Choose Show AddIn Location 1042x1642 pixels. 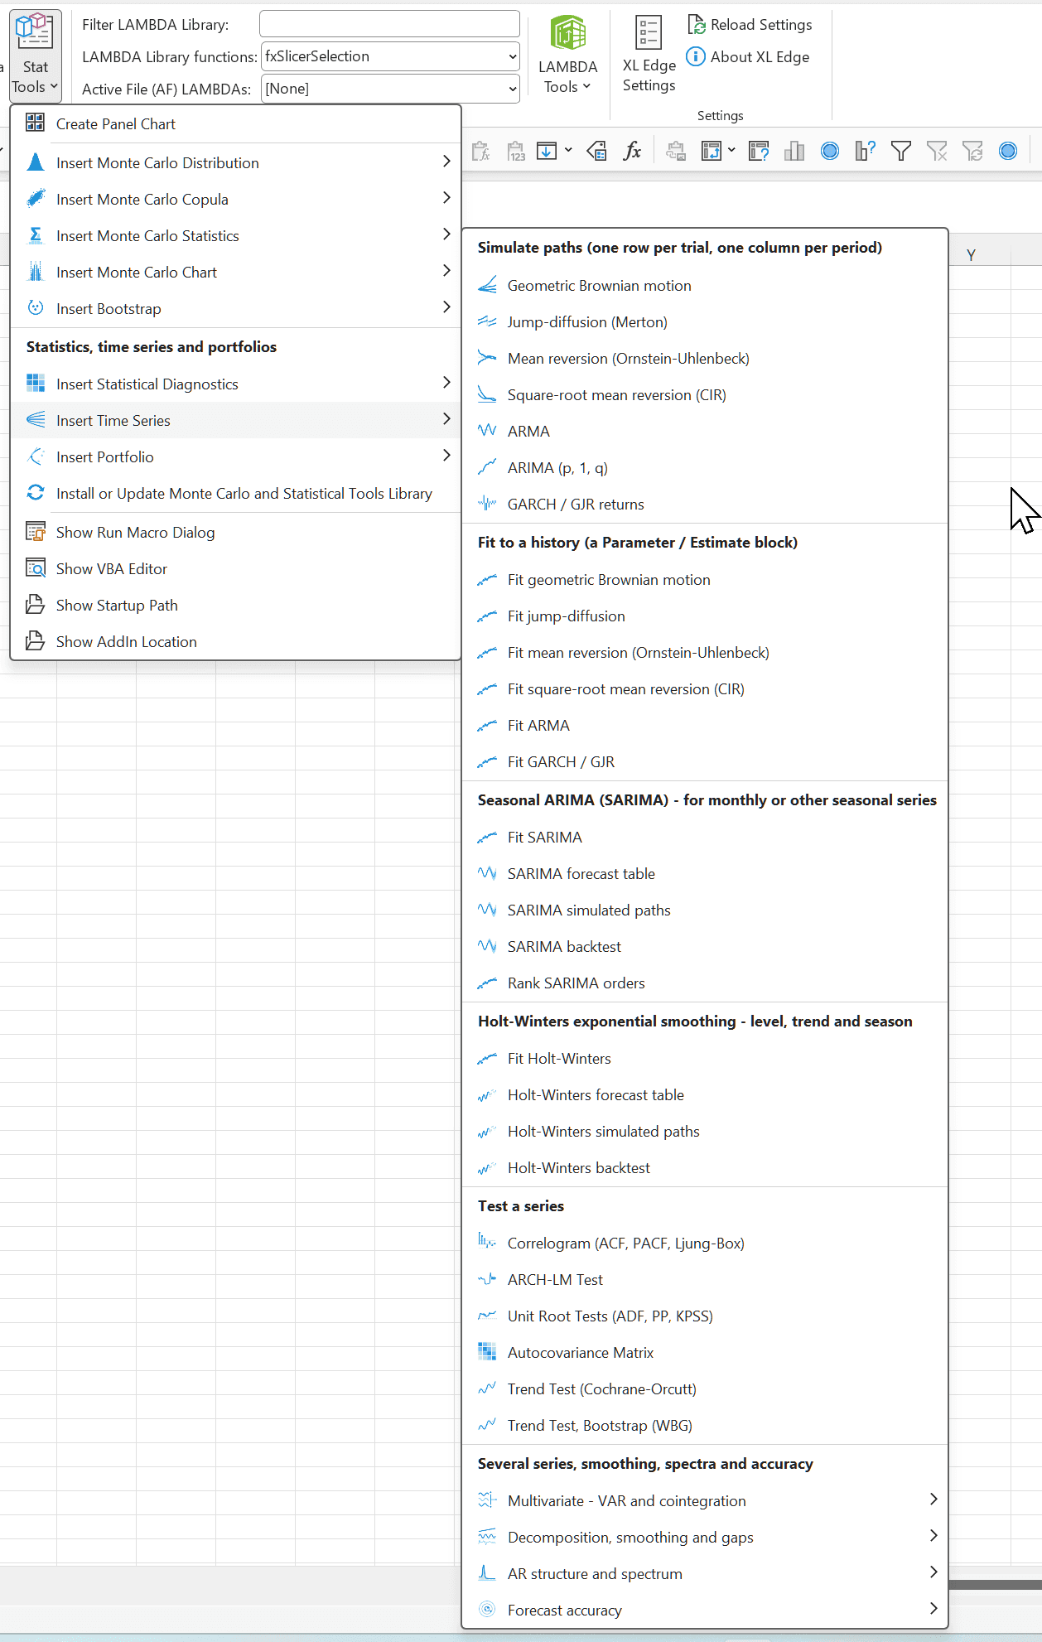click(x=235, y=641)
